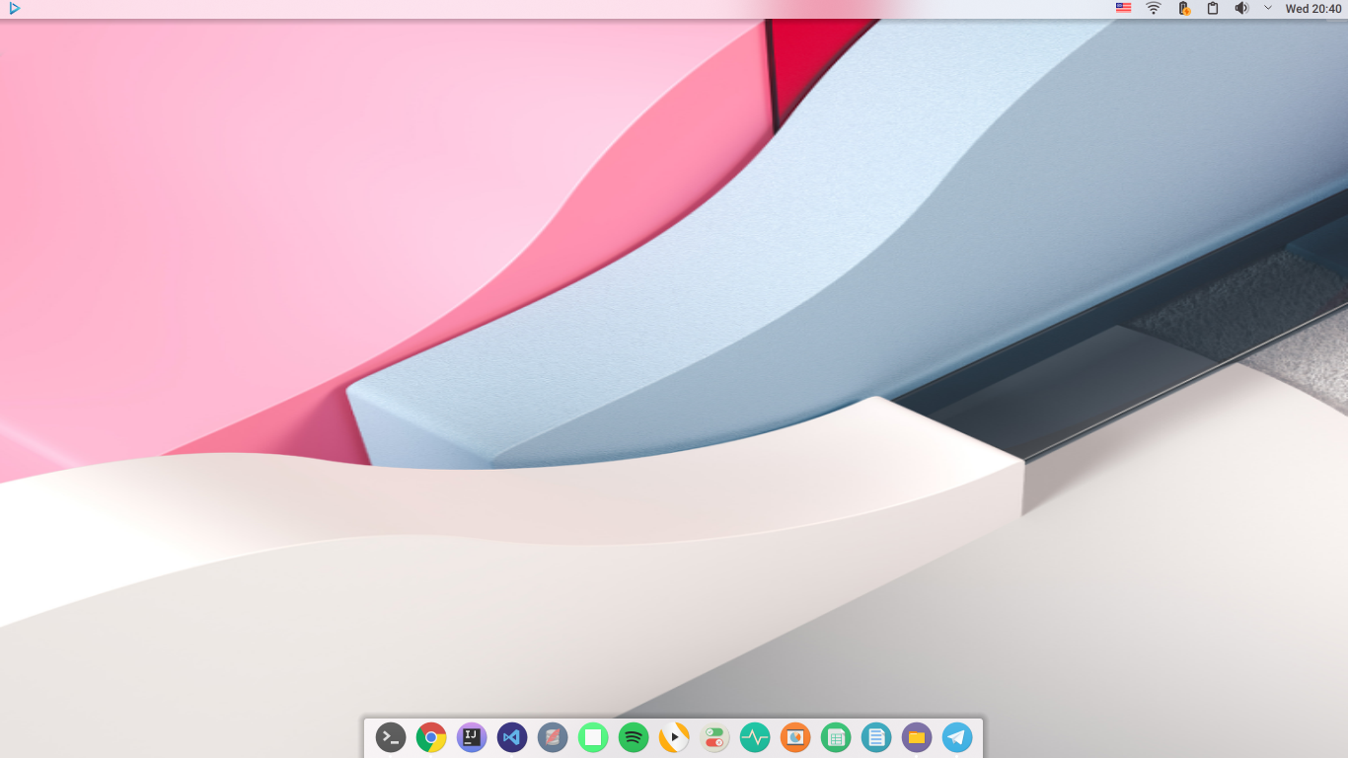Expand the hidden system tray arrow

(x=1268, y=8)
